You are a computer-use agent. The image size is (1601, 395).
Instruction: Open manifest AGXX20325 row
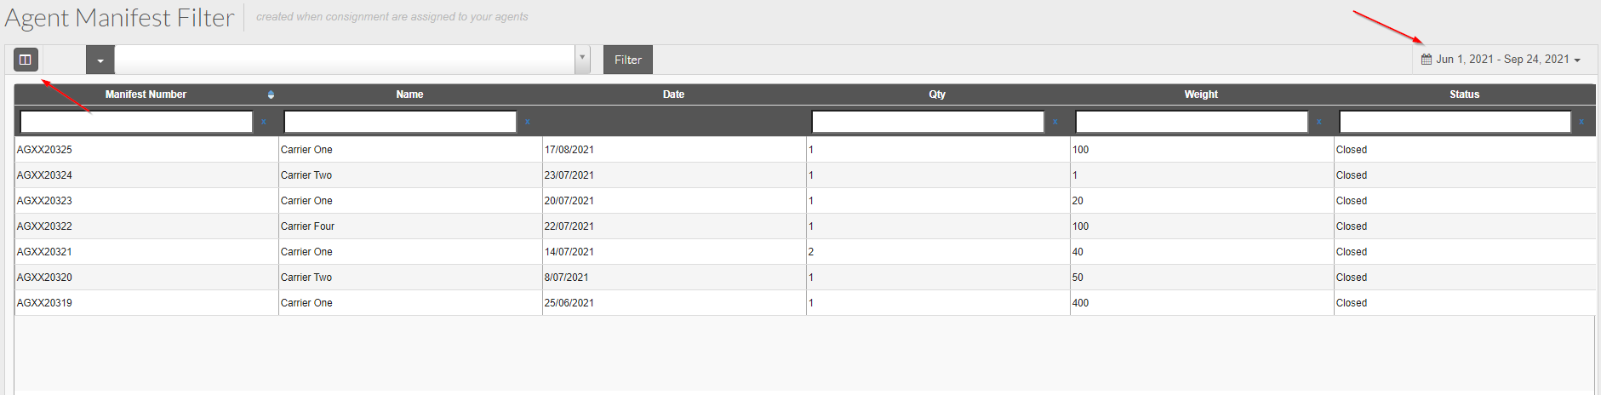point(805,150)
